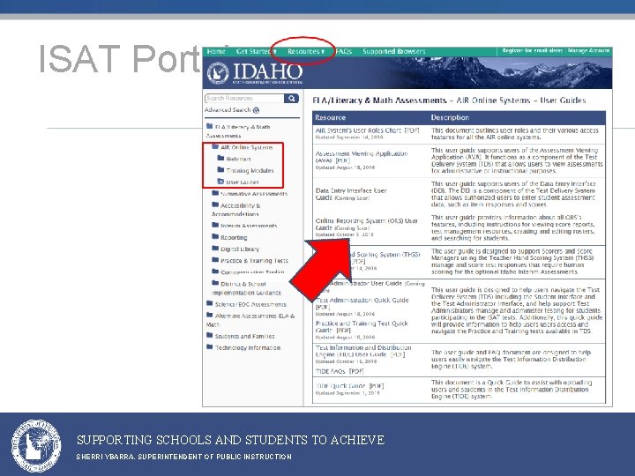Open Supported Browsers page

pyautogui.click(x=394, y=51)
